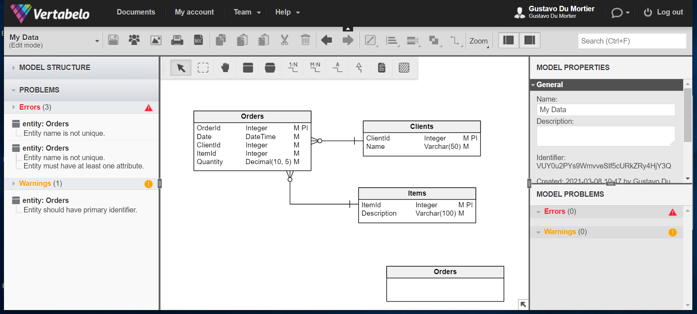The image size is (697, 314).
Task: Open the edit style dropdown icon
Action: tap(371, 40)
